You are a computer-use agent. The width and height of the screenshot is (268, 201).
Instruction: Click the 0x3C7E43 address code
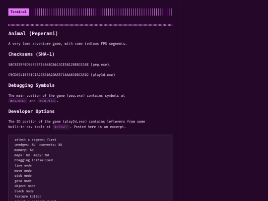point(47,101)
